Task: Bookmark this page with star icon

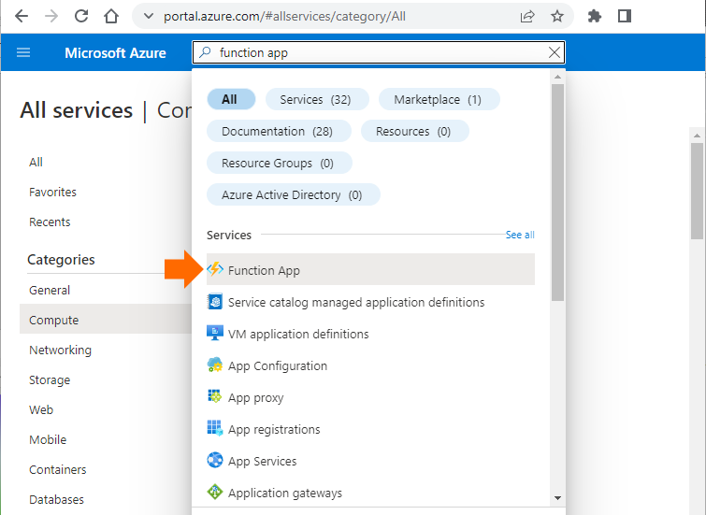Action: point(557,16)
